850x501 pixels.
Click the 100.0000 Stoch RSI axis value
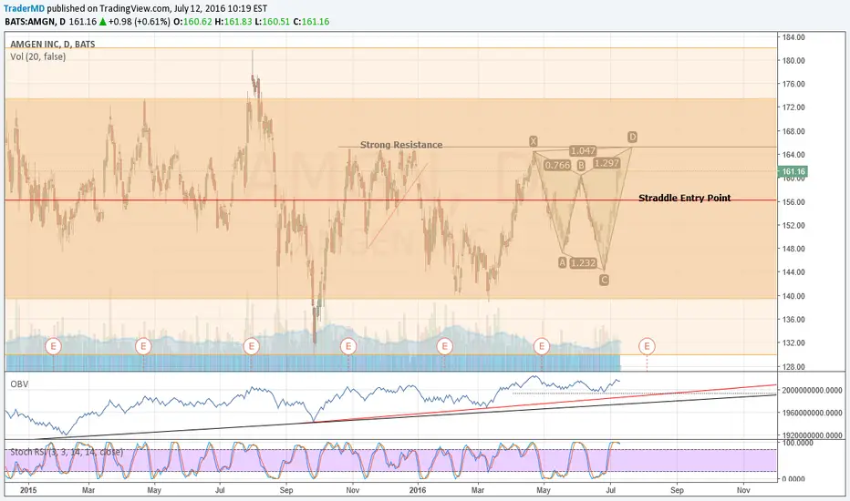[x=797, y=443]
